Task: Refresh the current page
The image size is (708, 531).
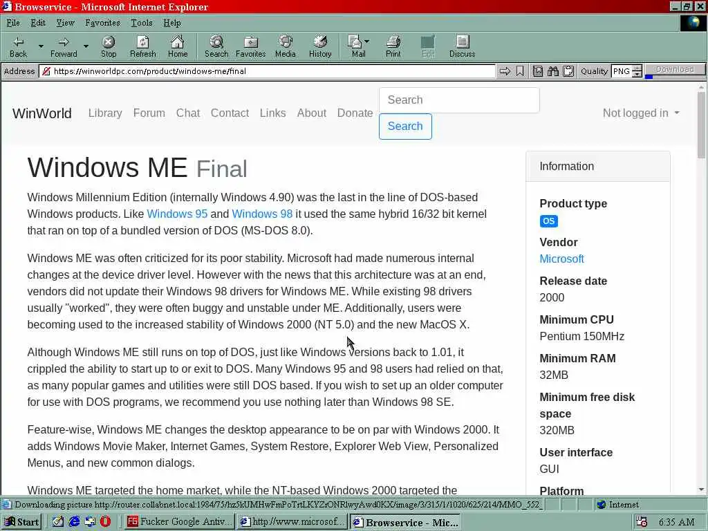Action: 142,46
